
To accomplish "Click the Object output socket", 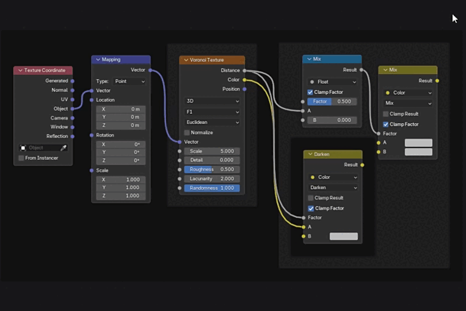I will [72, 109].
